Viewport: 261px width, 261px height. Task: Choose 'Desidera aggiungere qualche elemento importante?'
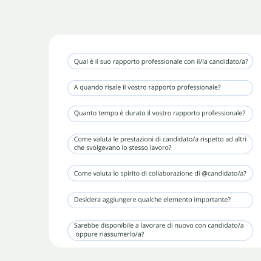pyautogui.click(x=160, y=200)
